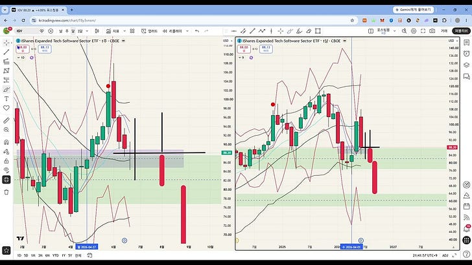472x265 pixels.
Task: Select the 3M date range
Action: coord(40,255)
